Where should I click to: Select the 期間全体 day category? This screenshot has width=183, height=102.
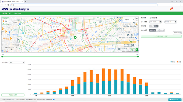pyautogui.click(x=153, y=30)
